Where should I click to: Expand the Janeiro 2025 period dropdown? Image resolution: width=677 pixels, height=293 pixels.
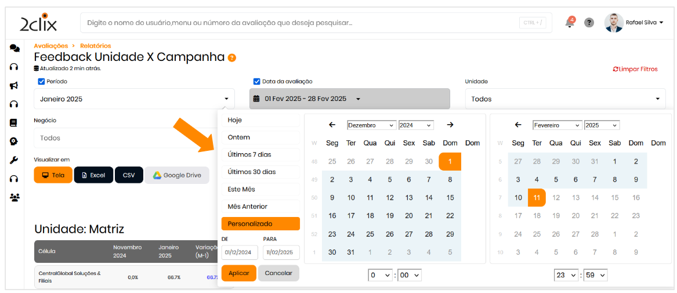click(134, 99)
